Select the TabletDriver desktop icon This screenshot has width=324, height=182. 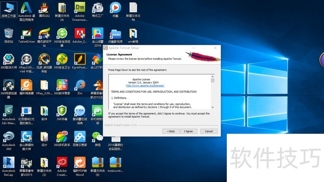click(x=26, y=36)
